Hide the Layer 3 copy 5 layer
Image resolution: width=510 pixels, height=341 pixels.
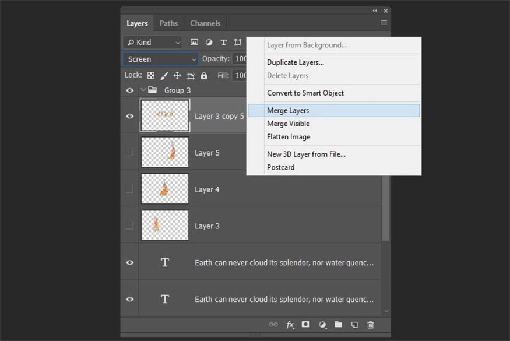pyautogui.click(x=129, y=116)
